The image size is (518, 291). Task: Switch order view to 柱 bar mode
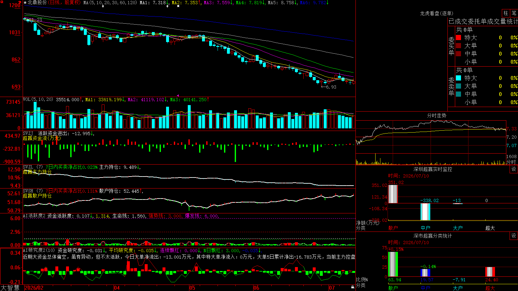[506, 13]
